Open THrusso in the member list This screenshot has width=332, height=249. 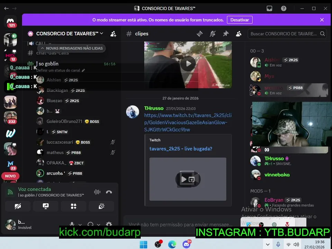click(289, 161)
